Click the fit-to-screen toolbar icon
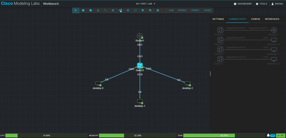 tap(135, 10)
